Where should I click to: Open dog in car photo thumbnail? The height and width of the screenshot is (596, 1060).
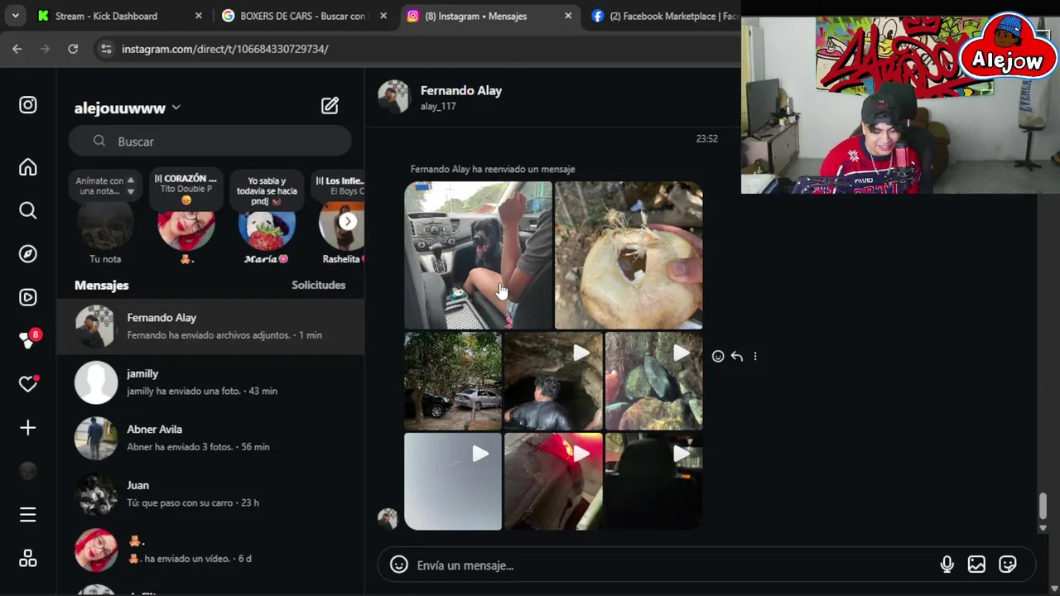[478, 255]
